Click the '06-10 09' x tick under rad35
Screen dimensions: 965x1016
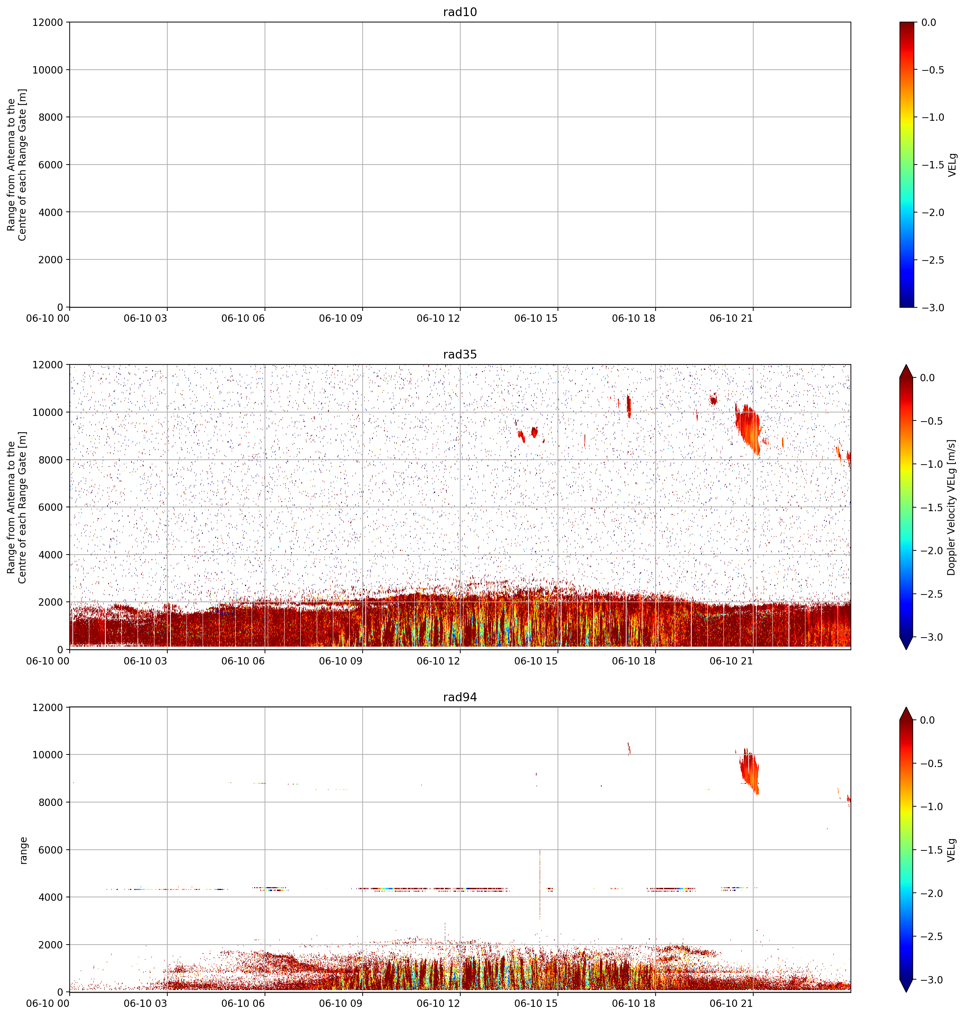341,661
